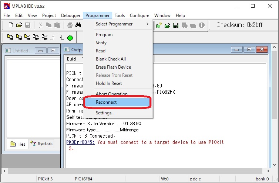
Task: Close the Output window with red X
Action: (262, 49)
